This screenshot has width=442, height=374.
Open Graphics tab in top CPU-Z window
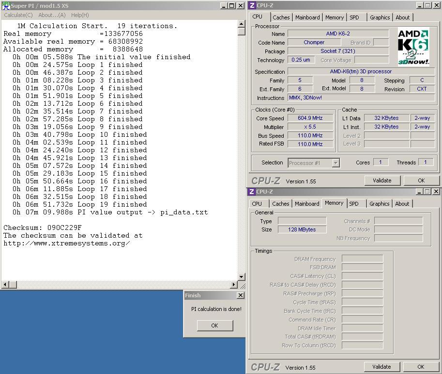pos(380,17)
